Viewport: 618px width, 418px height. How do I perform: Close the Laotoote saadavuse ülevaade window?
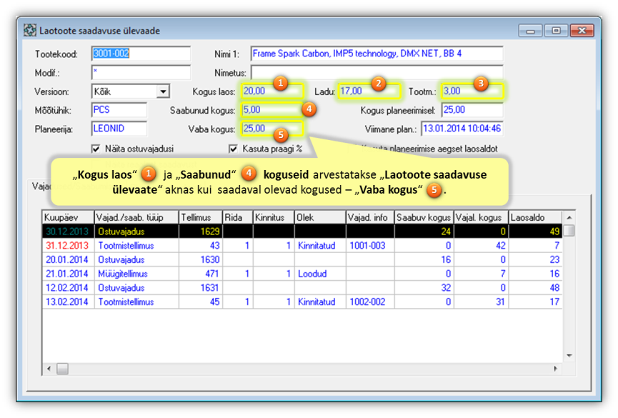coord(582,30)
